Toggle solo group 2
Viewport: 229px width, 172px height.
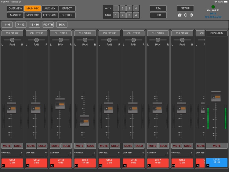pyautogui.click(x=122, y=15)
